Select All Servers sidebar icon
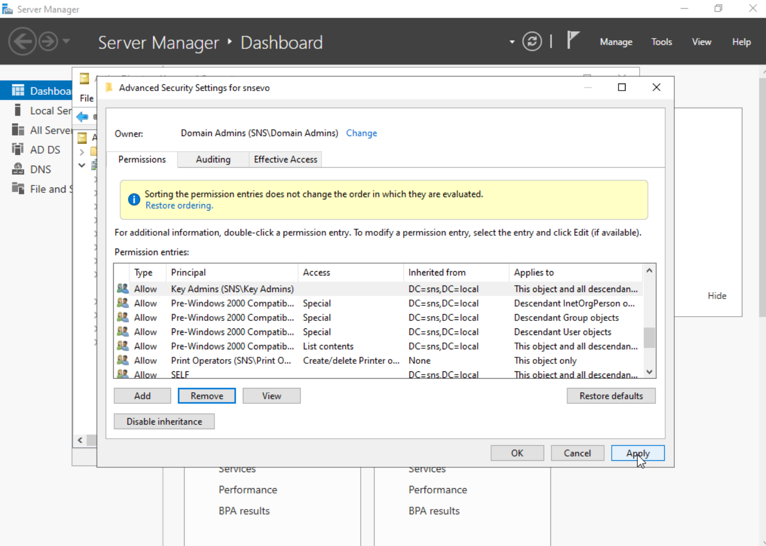This screenshot has width=766, height=546. (18, 130)
